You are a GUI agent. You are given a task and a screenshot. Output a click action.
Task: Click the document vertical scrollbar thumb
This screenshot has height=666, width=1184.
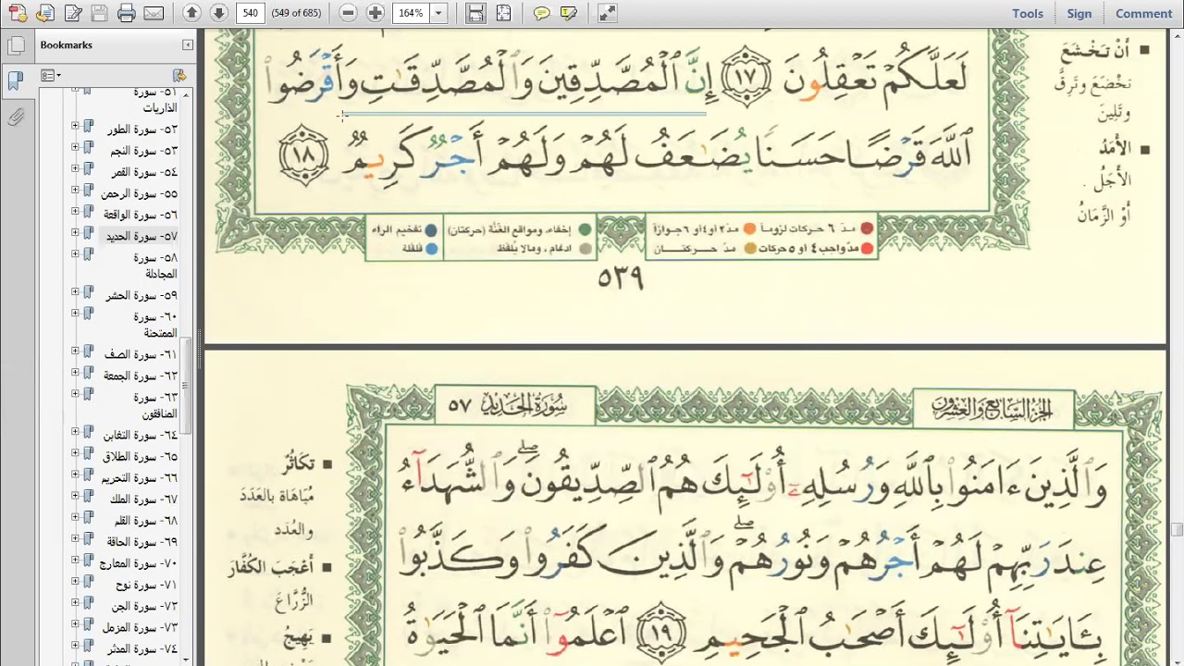pos(1177,530)
